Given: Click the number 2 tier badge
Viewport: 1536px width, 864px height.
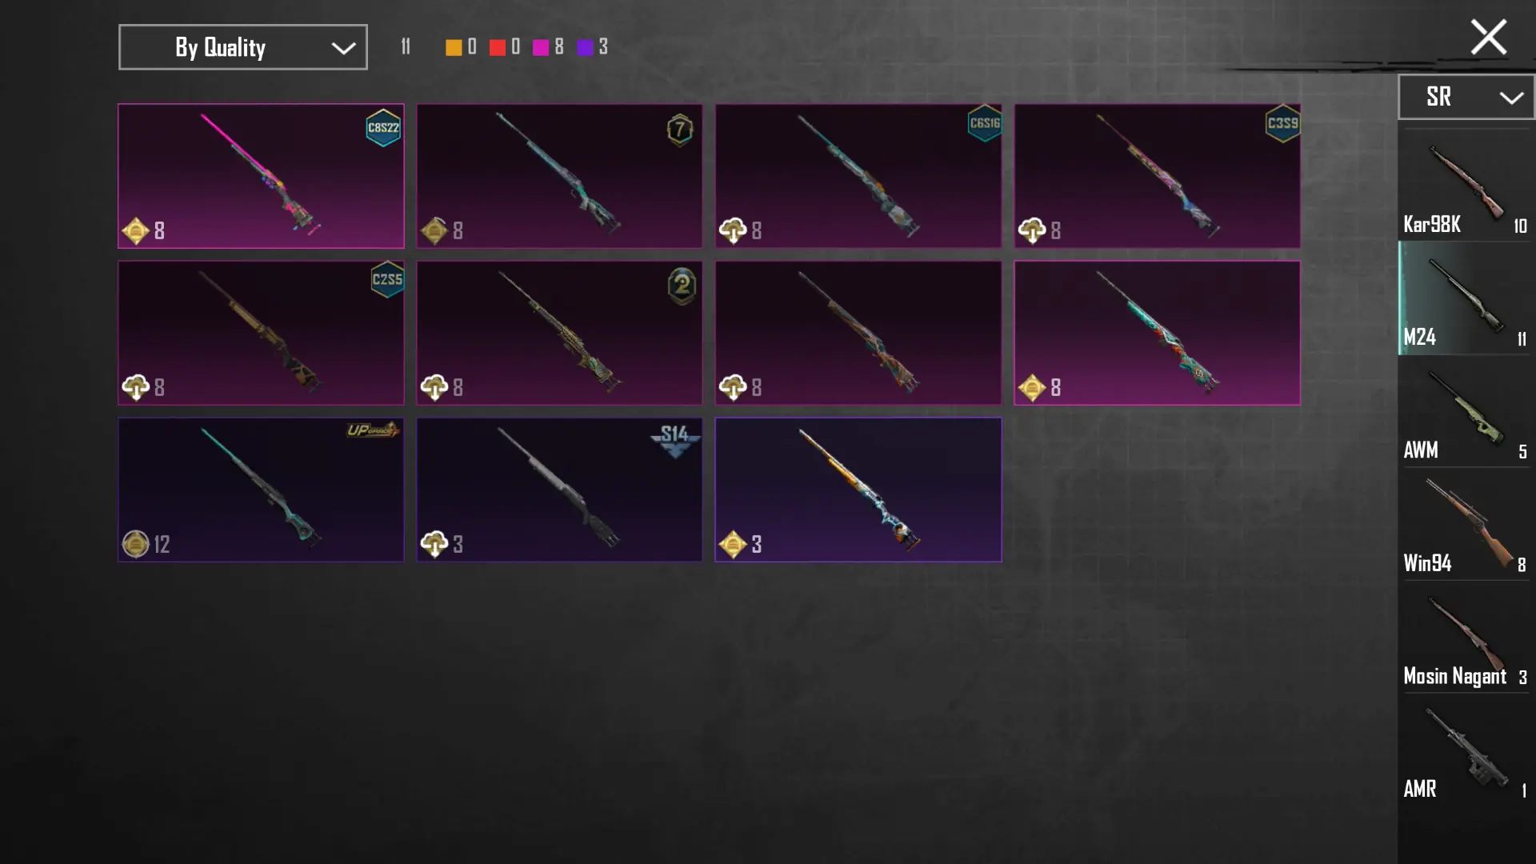Looking at the screenshot, I should pyautogui.click(x=682, y=286).
